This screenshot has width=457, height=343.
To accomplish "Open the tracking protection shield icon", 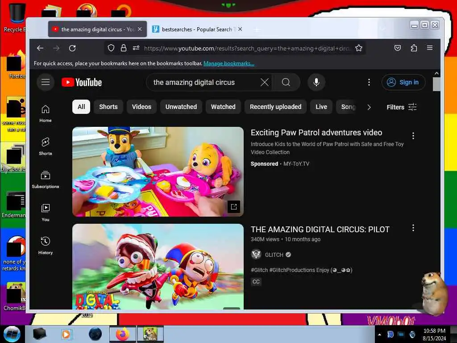I will coord(111,48).
